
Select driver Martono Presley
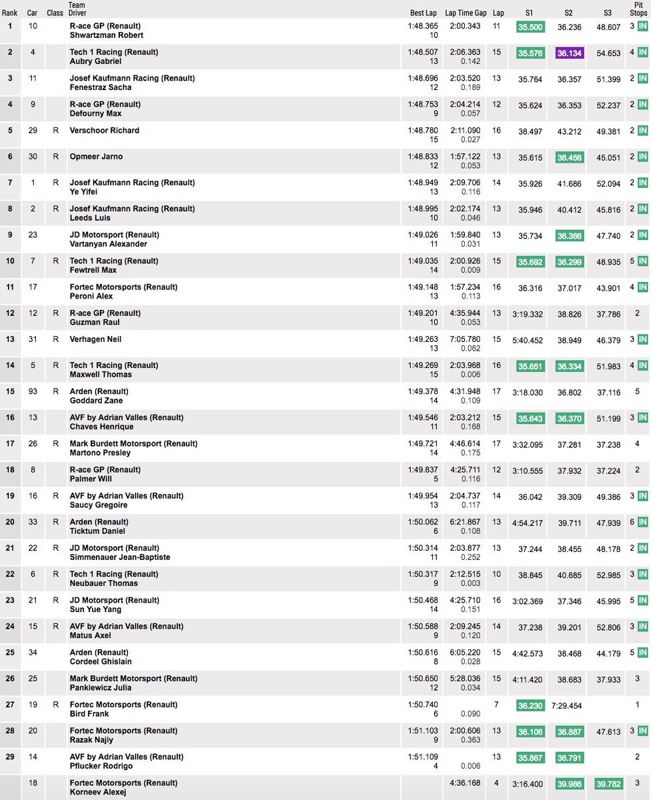point(101,453)
